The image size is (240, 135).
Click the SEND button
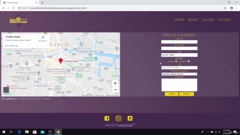coord(172,94)
